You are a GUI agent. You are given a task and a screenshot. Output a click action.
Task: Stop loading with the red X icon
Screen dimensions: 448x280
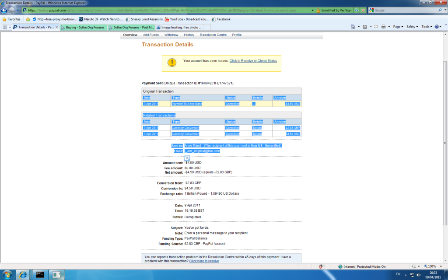point(363,10)
